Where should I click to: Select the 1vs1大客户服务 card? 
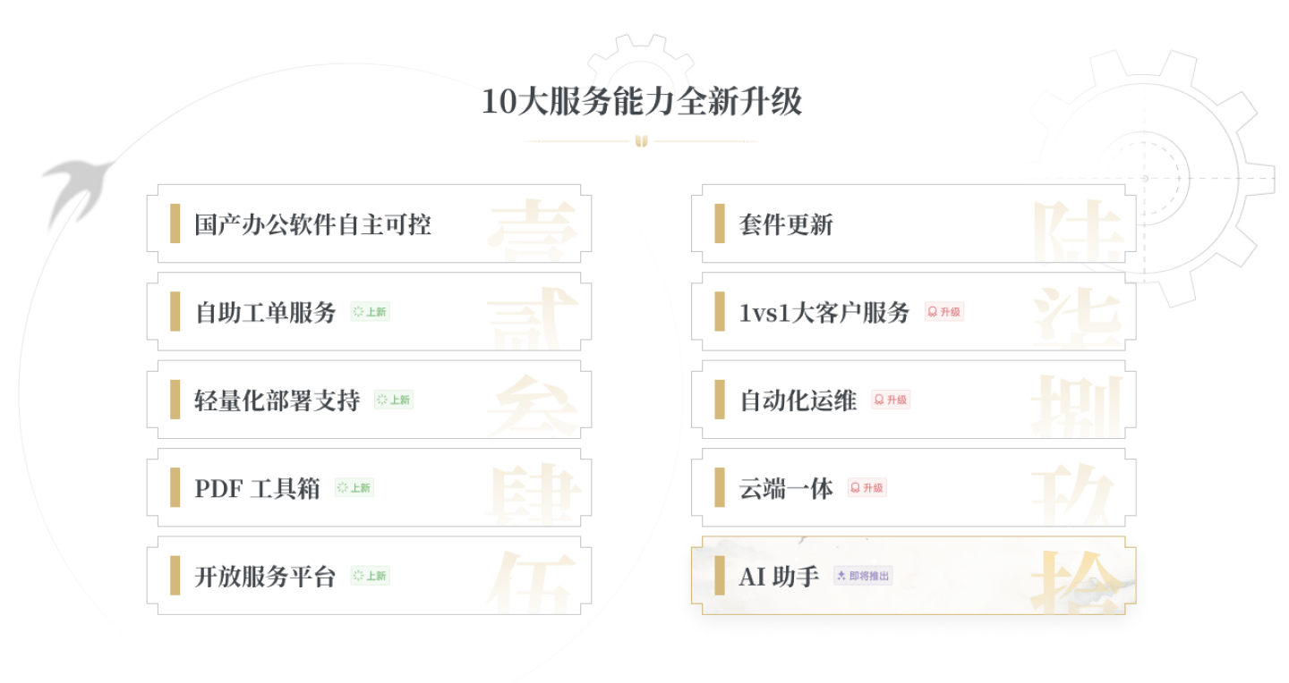pyautogui.click(x=913, y=311)
